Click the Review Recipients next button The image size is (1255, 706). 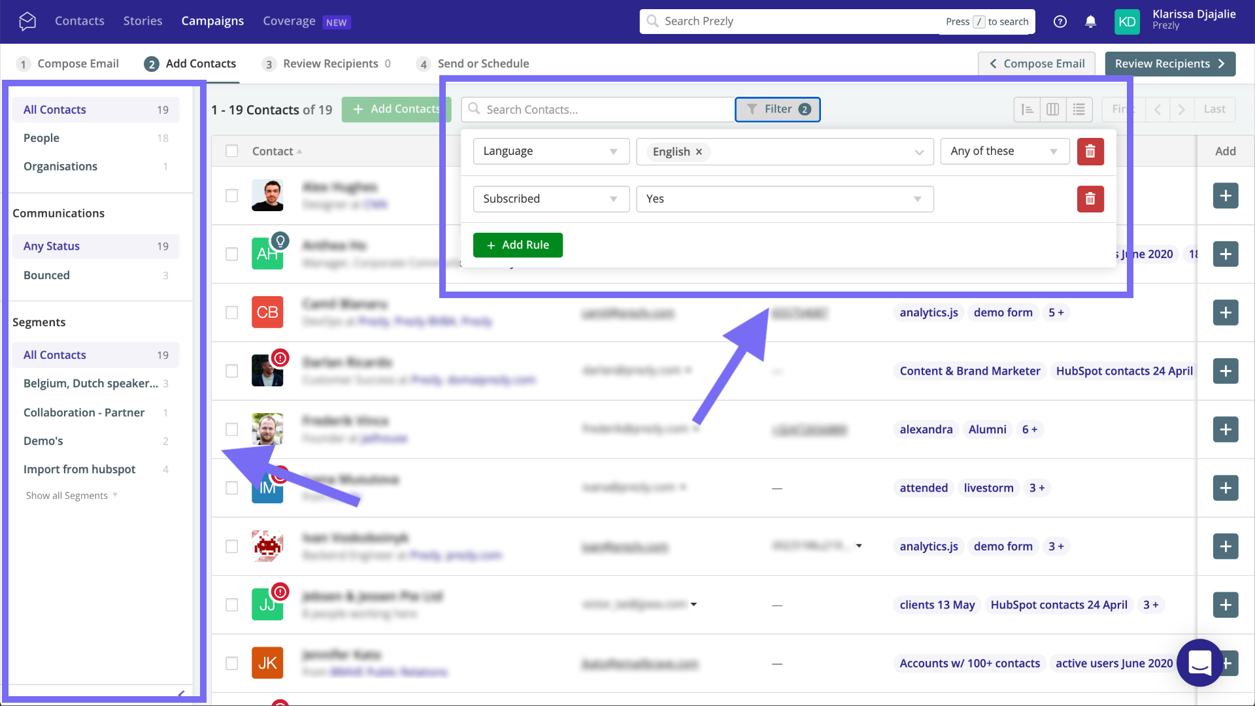coord(1170,63)
